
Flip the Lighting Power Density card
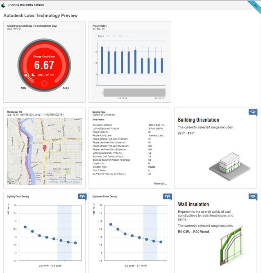(82, 196)
